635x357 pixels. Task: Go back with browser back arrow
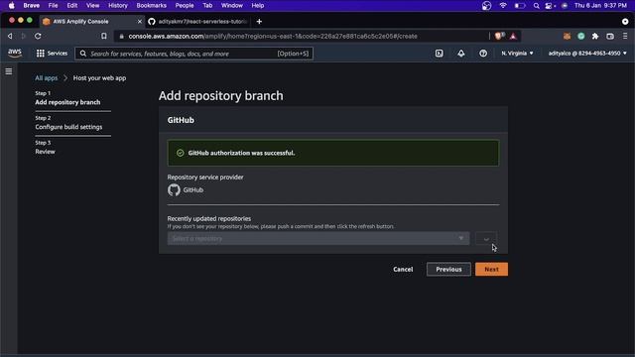tap(10, 36)
